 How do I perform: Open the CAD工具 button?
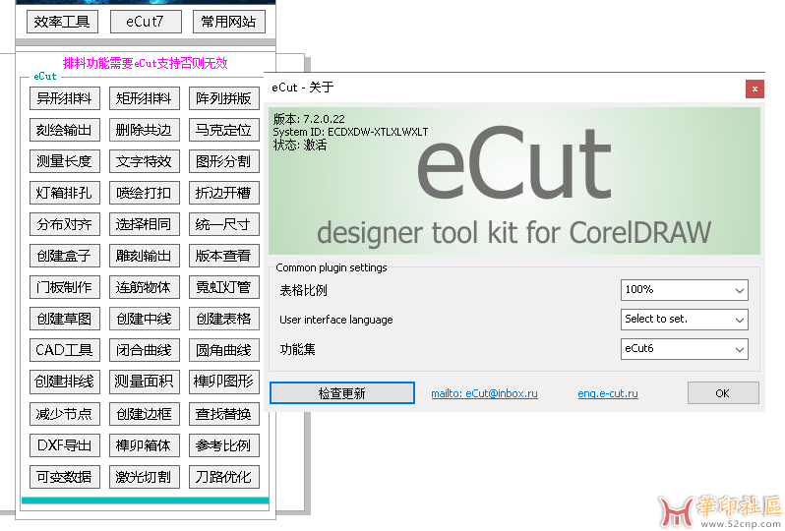(65, 350)
